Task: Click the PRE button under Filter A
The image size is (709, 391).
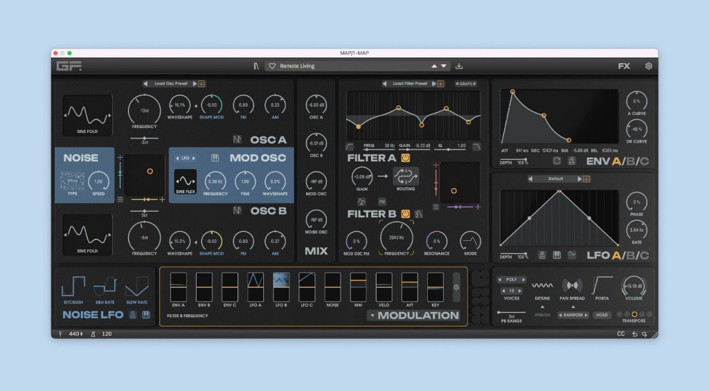Action: 382,202
